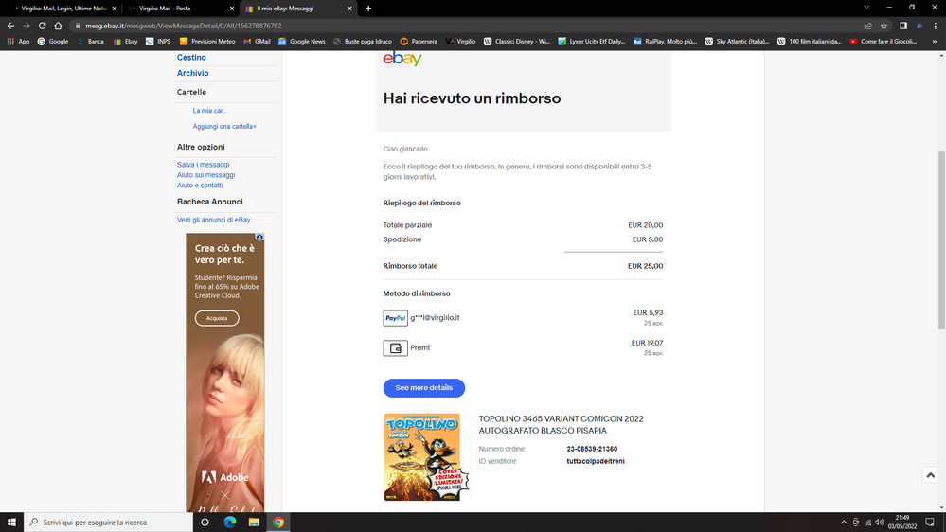Open File Explorer from taskbar

[x=254, y=523]
